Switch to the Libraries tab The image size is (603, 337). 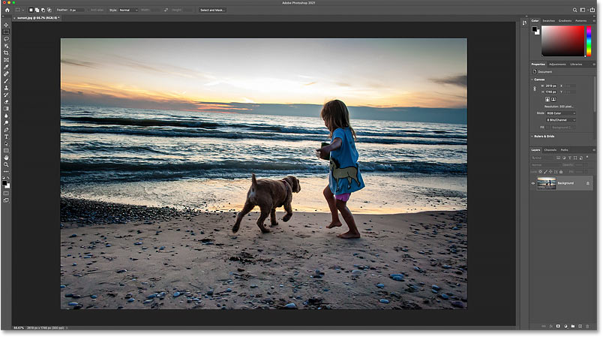pyautogui.click(x=576, y=65)
